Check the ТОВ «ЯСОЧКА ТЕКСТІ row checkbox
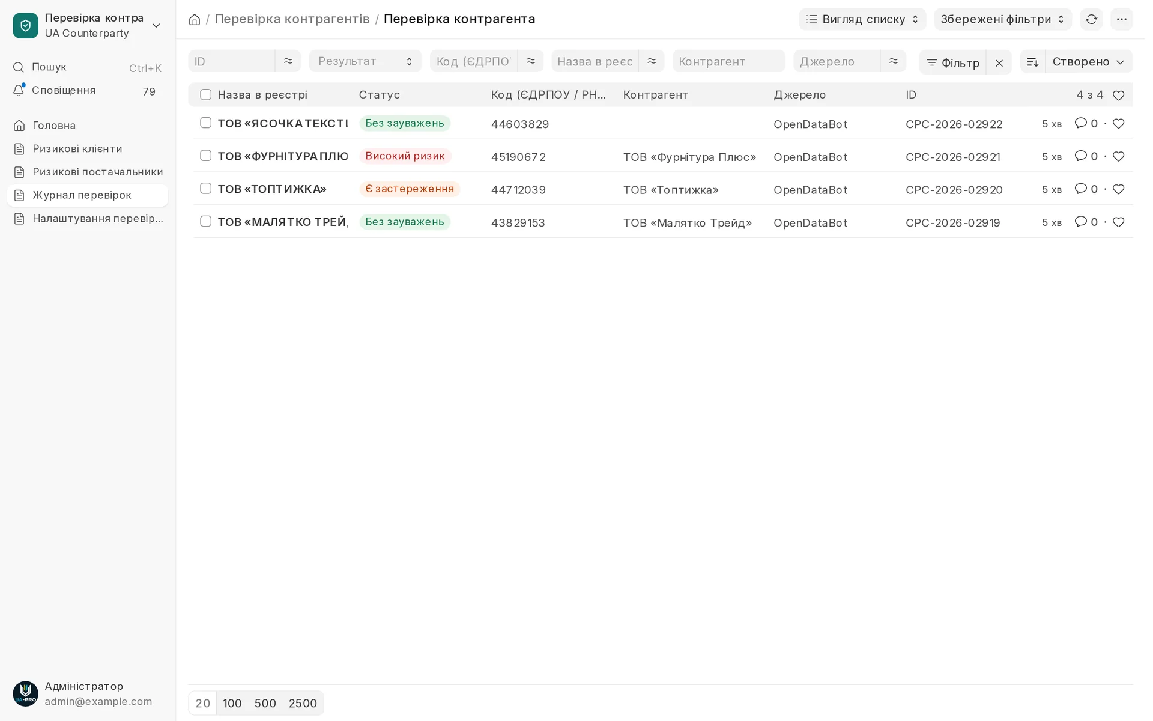Screen dimensions: 1153x721 tap(207, 124)
